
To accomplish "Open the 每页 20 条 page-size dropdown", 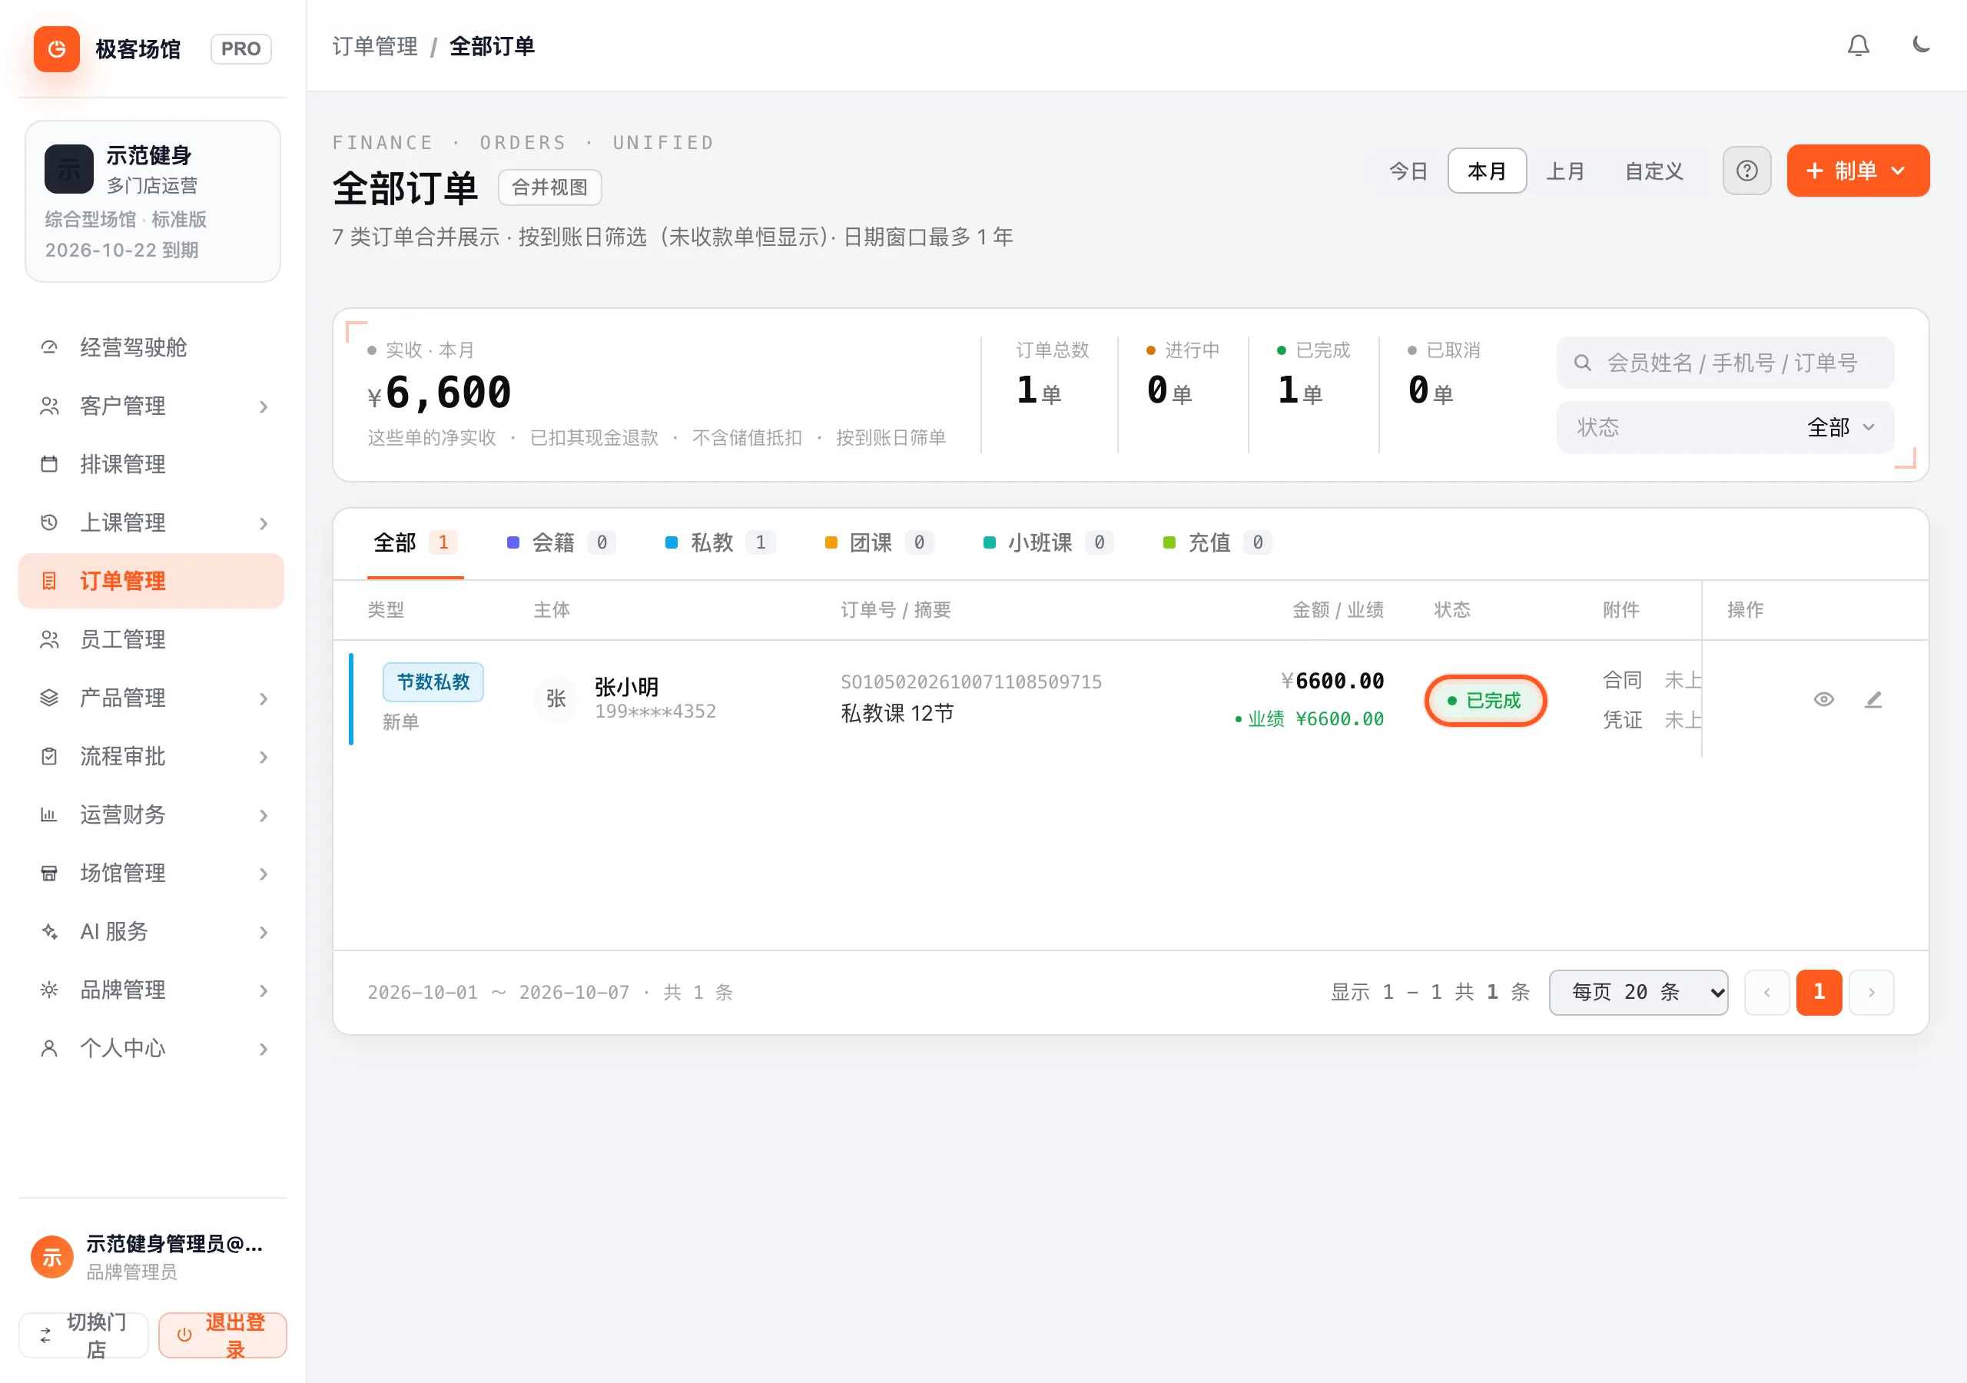I will click(1638, 991).
